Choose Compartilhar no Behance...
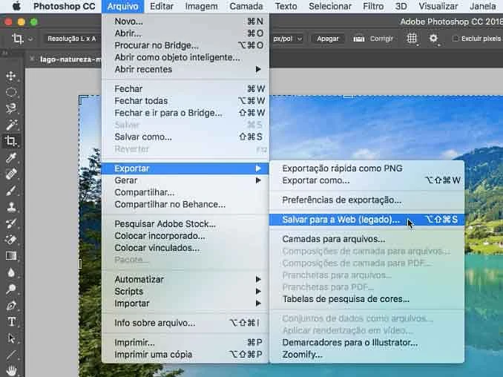 coord(185,204)
